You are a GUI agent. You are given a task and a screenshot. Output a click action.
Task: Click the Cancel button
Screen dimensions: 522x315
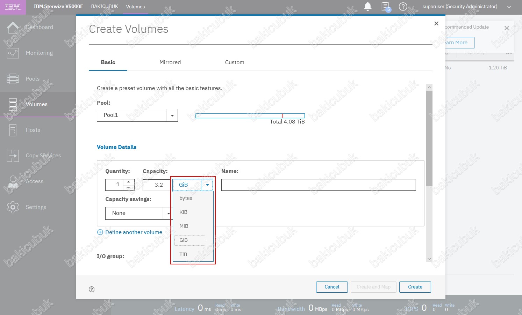[x=332, y=287]
